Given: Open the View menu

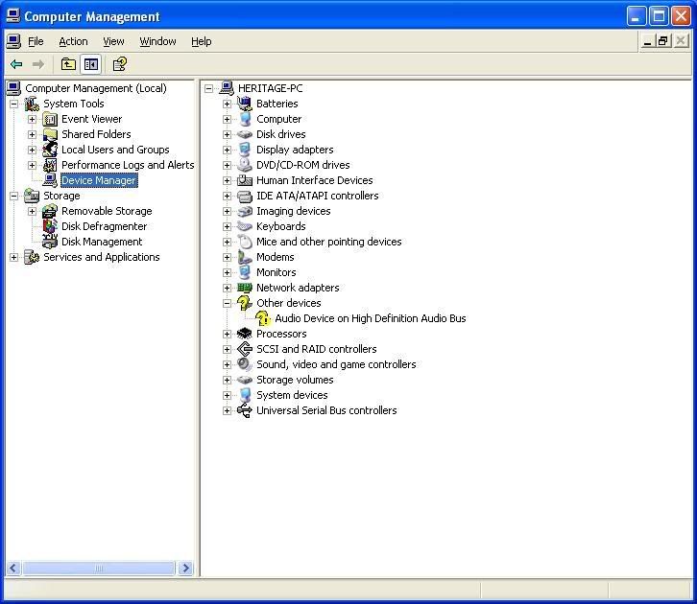Looking at the screenshot, I should pos(113,41).
